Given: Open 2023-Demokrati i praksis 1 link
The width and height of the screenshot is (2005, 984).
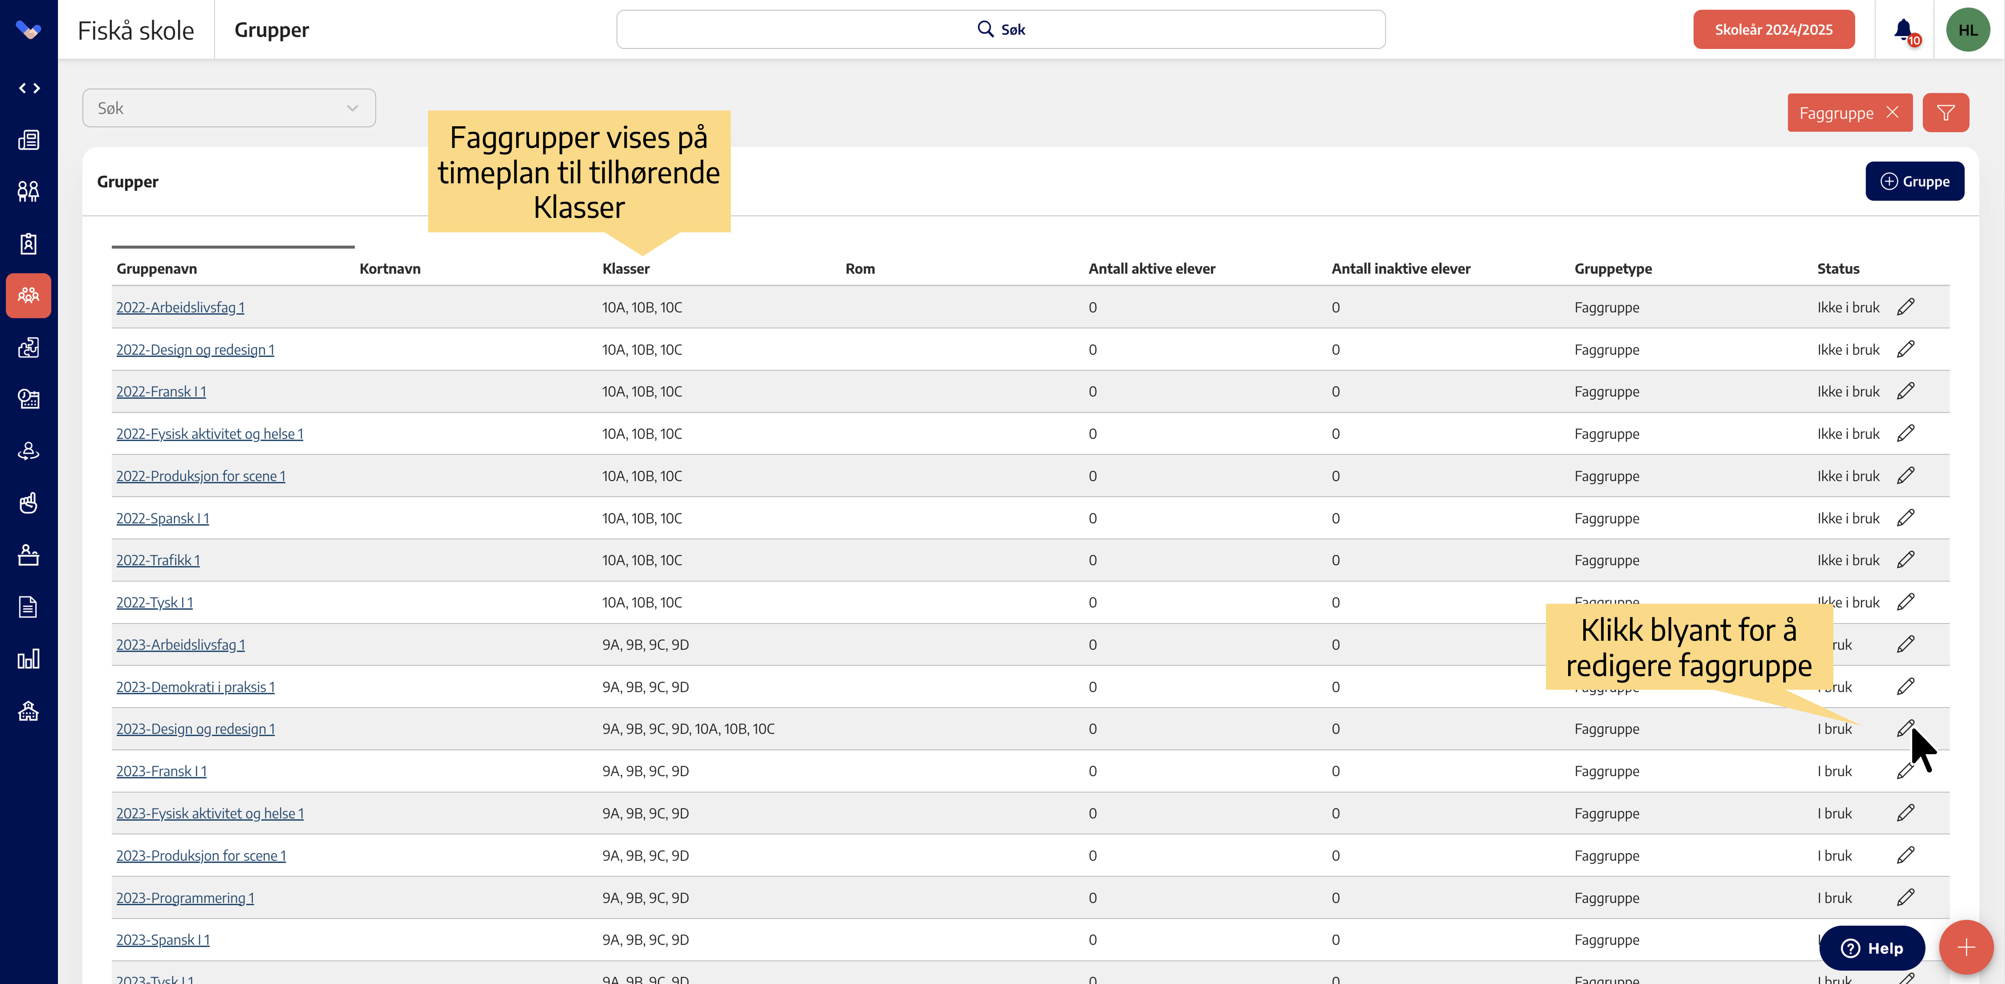Looking at the screenshot, I should pyautogui.click(x=195, y=687).
